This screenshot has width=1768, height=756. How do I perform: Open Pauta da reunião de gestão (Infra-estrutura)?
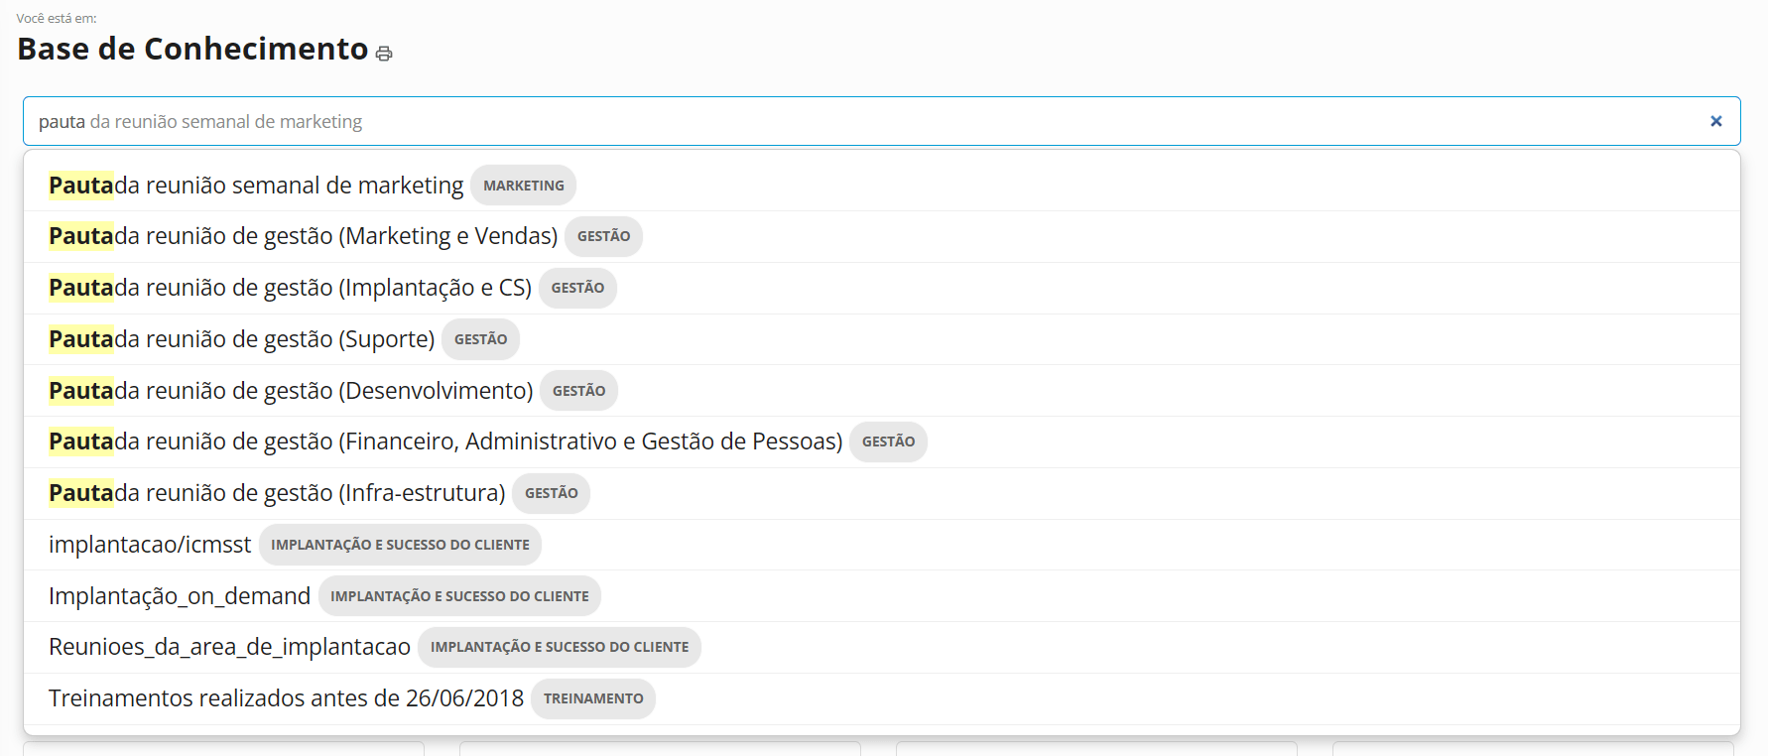click(x=277, y=493)
